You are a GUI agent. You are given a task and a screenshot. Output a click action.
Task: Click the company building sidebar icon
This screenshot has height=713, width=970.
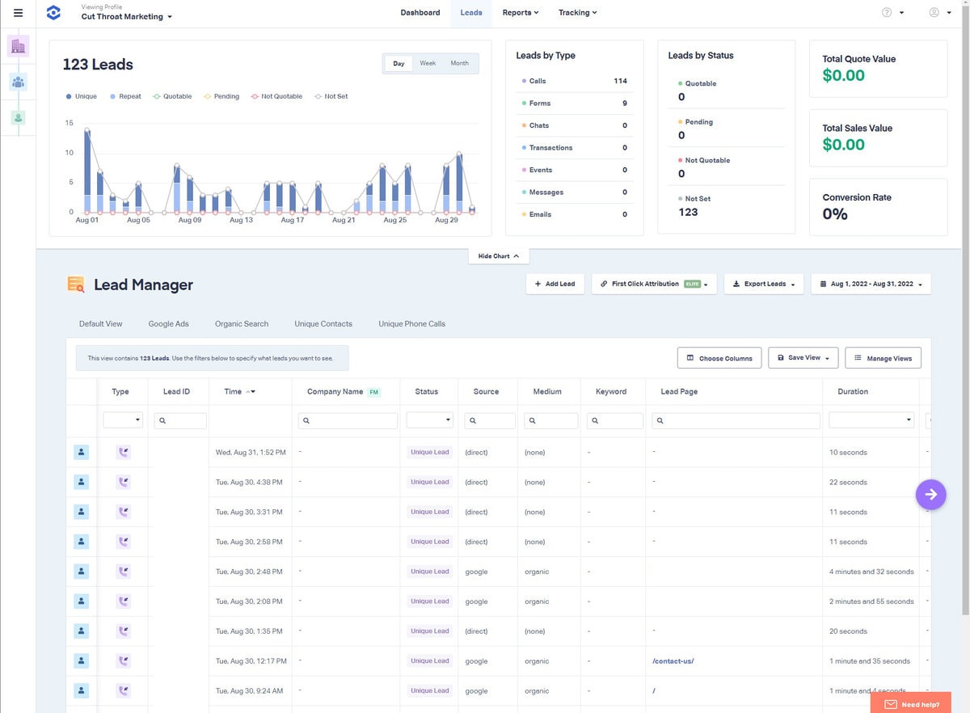[x=18, y=46]
